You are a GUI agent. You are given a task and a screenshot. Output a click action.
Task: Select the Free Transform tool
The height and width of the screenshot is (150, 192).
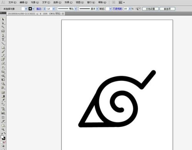point(3,80)
